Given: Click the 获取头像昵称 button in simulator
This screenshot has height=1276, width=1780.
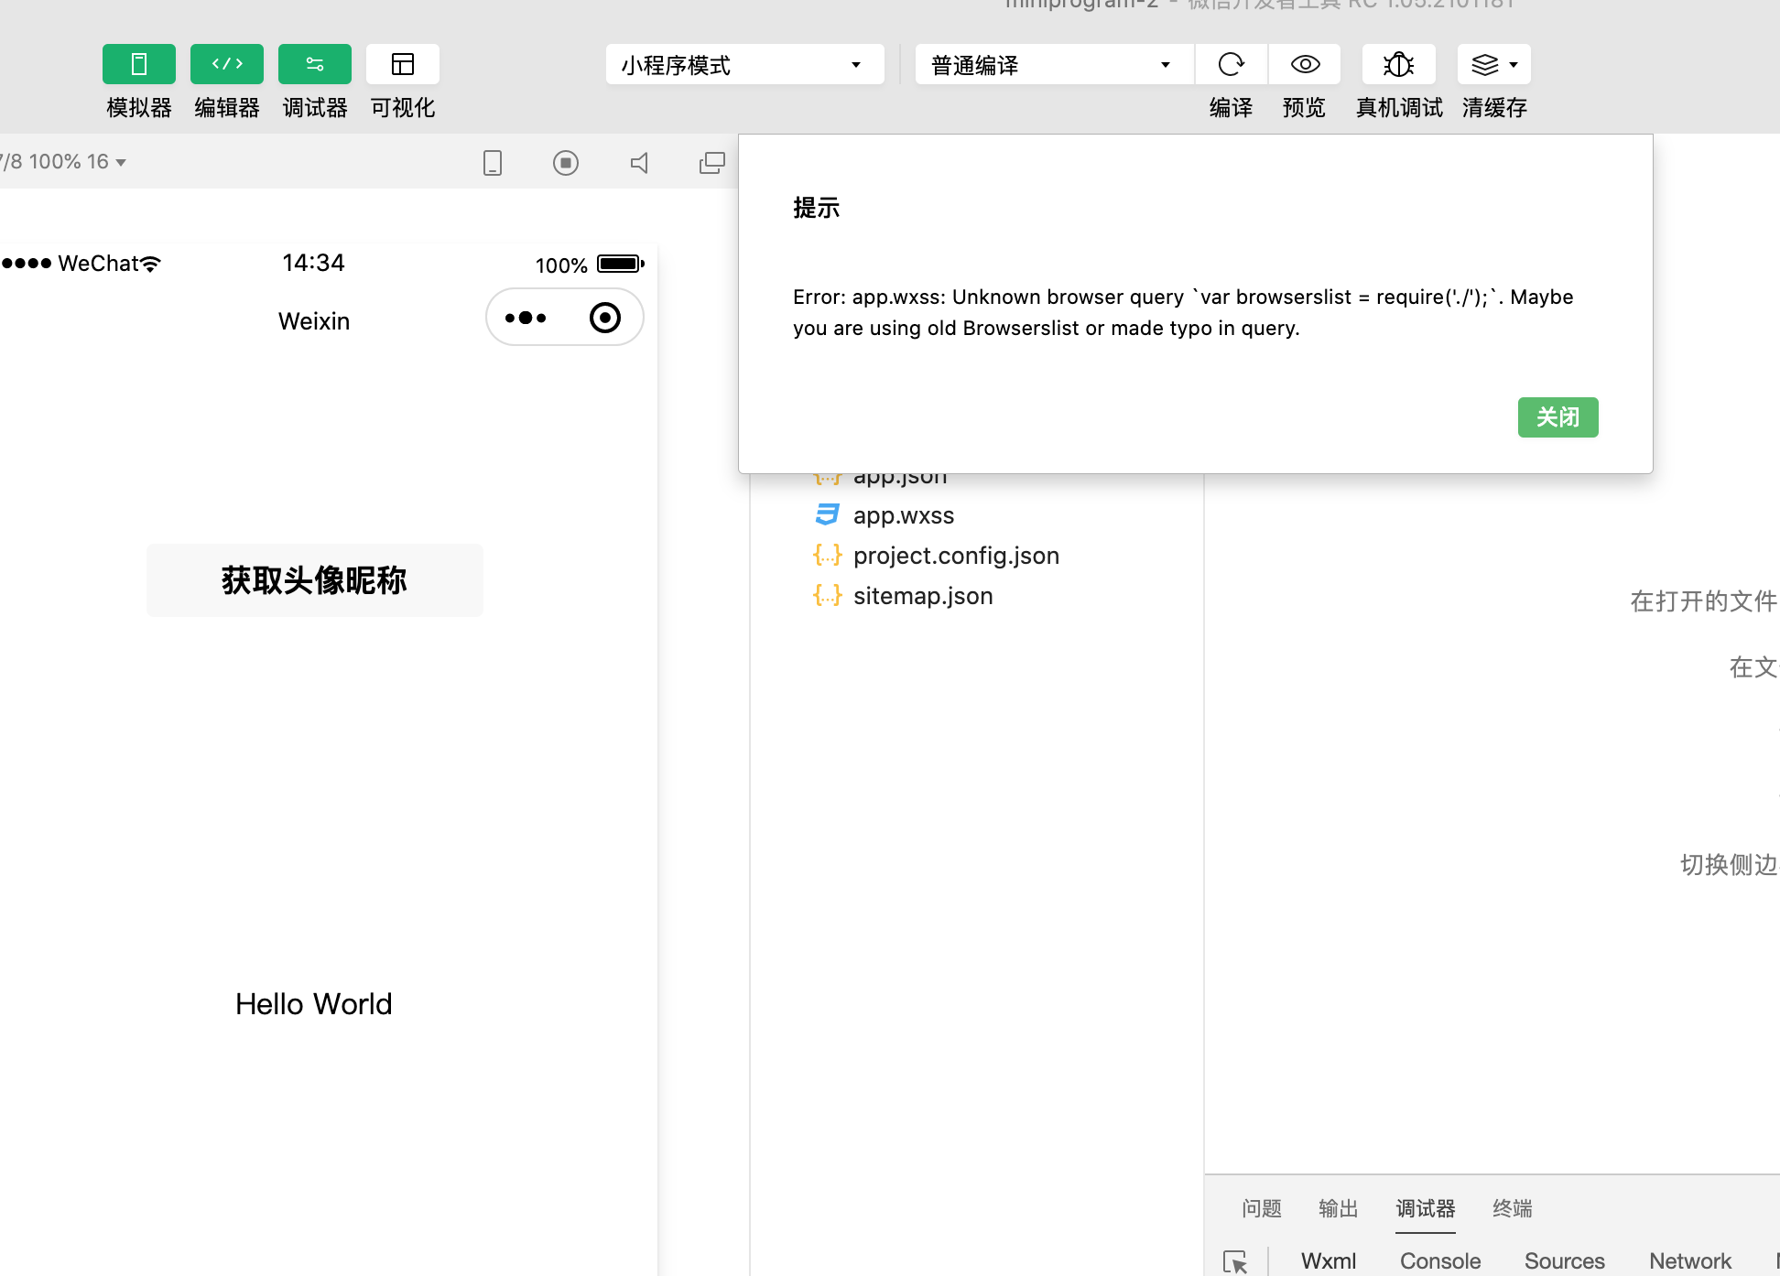Looking at the screenshot, I should 314,580.
